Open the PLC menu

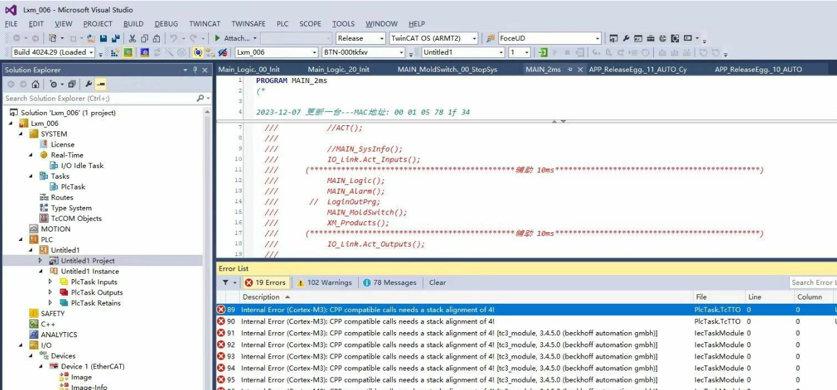coord(283,24)
